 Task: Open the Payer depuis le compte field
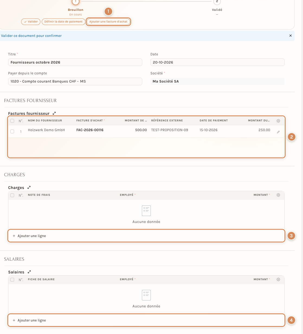click(75, 81)
